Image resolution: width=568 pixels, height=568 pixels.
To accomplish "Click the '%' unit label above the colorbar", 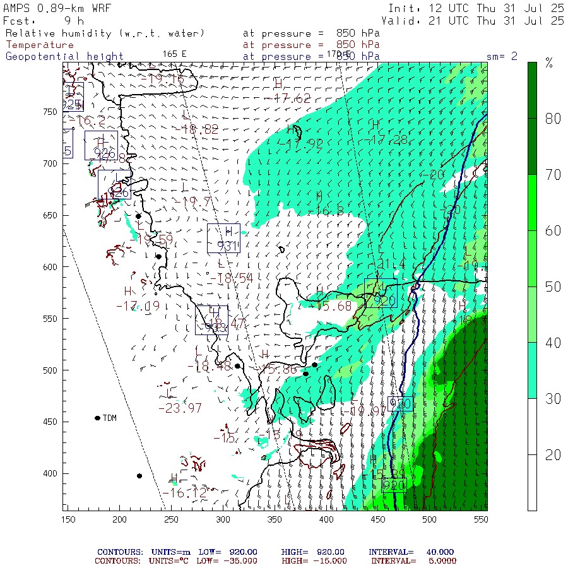I will pos(549,63).
